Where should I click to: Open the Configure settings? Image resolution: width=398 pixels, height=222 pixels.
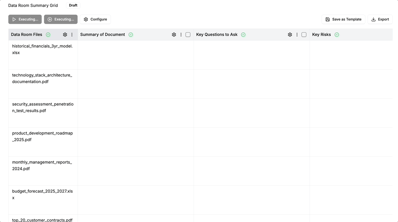pos(95,19)
